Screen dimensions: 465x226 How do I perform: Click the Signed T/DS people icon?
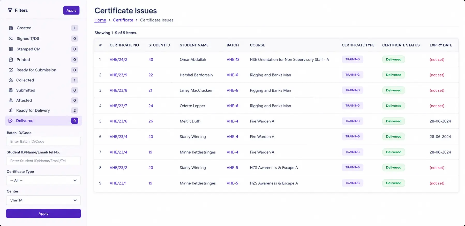tap(11, 38)
